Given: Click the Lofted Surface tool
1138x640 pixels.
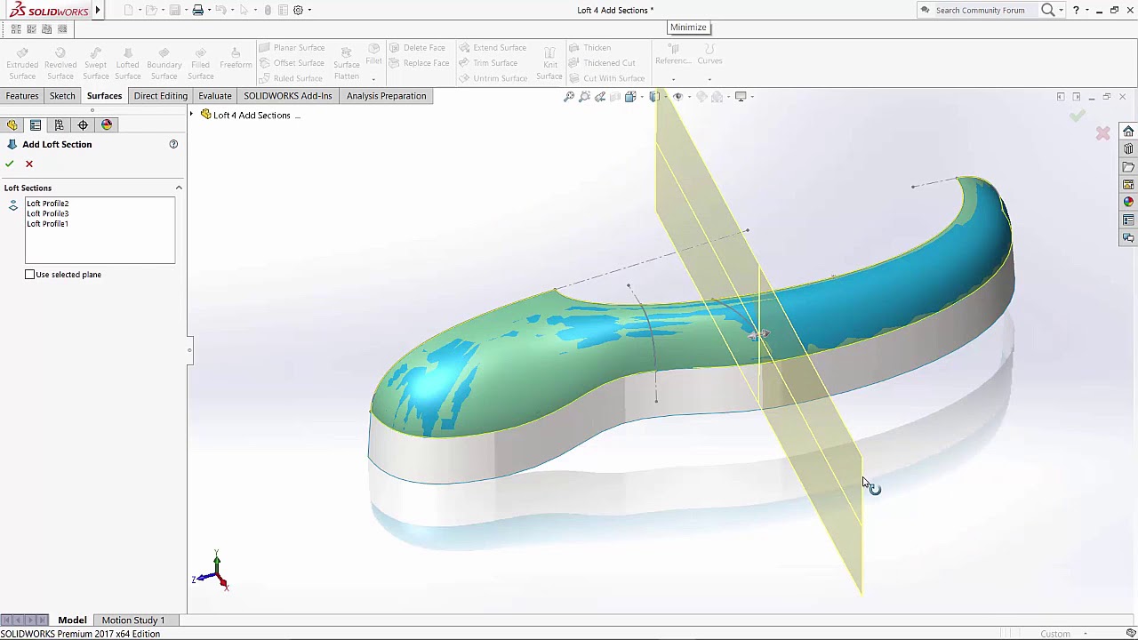Looking at the screenshot, I should coord(128,63).
